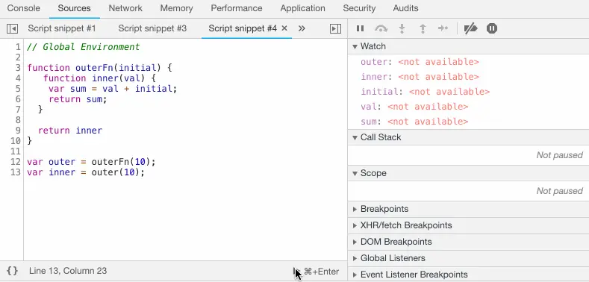Show more tabs chevron

(x=302, y=28)
